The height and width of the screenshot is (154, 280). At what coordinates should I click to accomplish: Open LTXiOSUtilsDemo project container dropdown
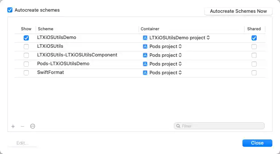[208, 38]
